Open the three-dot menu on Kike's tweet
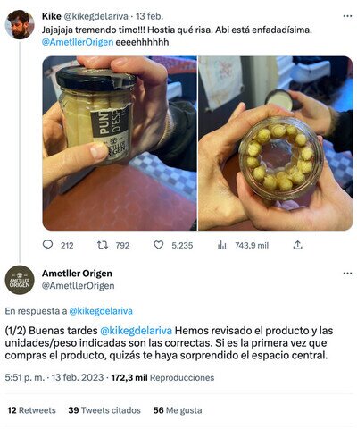Viewport: 357px width, 430px height. coord(347,16)
